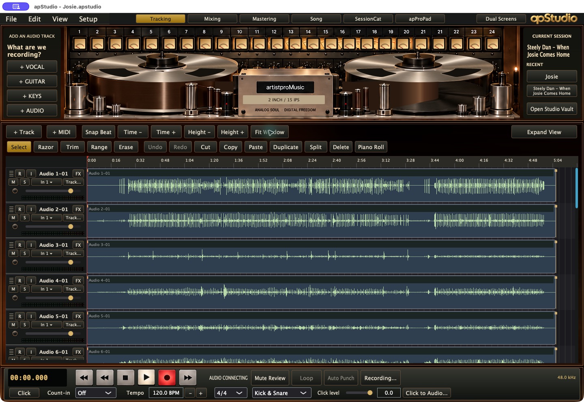
Task: Increase tempo with the plus button
Action: click(x=201, y=393)
